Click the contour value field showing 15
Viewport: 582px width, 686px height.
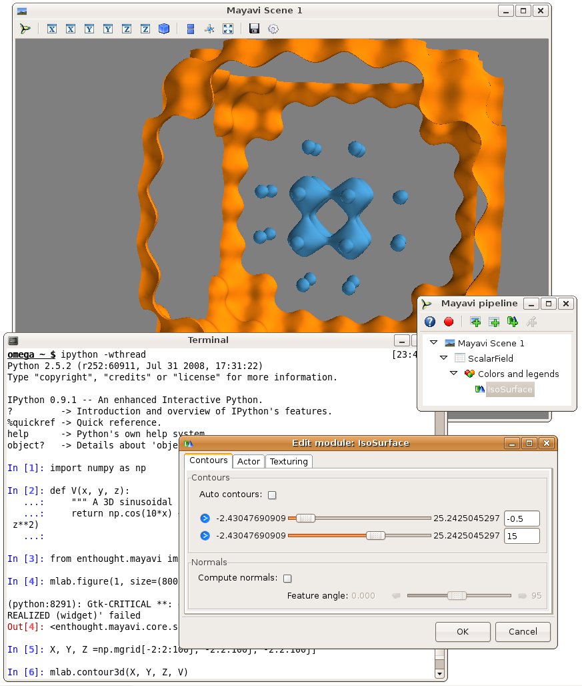click(521, 536)
